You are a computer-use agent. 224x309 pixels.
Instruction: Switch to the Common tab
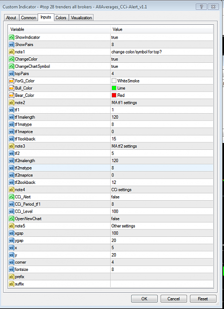tap(29, 18)
